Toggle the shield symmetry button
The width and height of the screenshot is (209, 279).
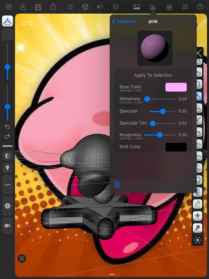click(x=8, y=156)
